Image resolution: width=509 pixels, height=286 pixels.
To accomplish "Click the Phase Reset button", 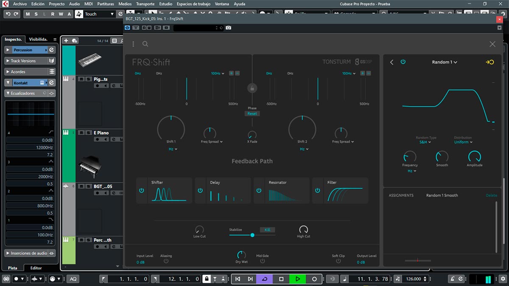I will (x=252, y=114).
